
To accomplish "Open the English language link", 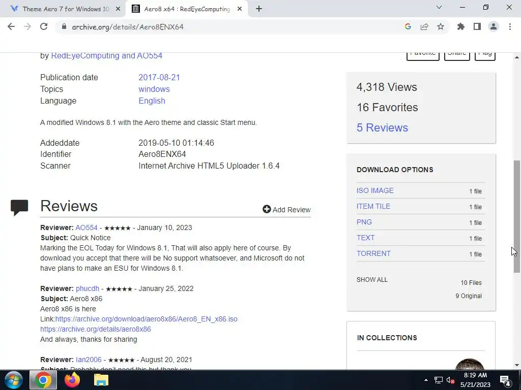I will [x=152, y=101].
